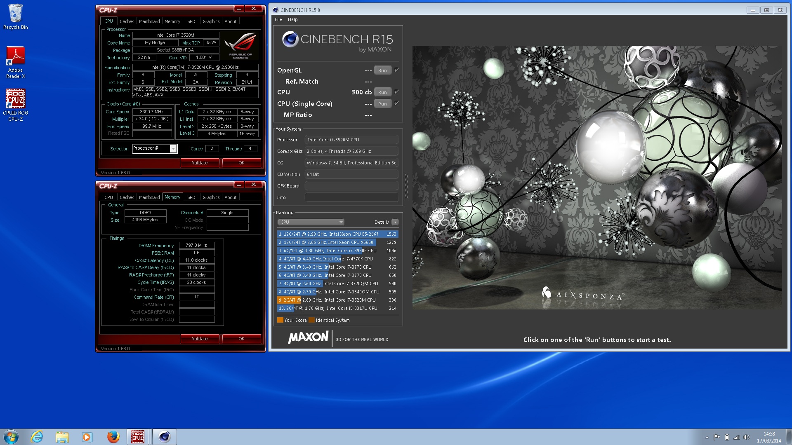Viewport: 792px width, 445px height.
Task: Show hidden system tray icons
Action: coord(707,437)
